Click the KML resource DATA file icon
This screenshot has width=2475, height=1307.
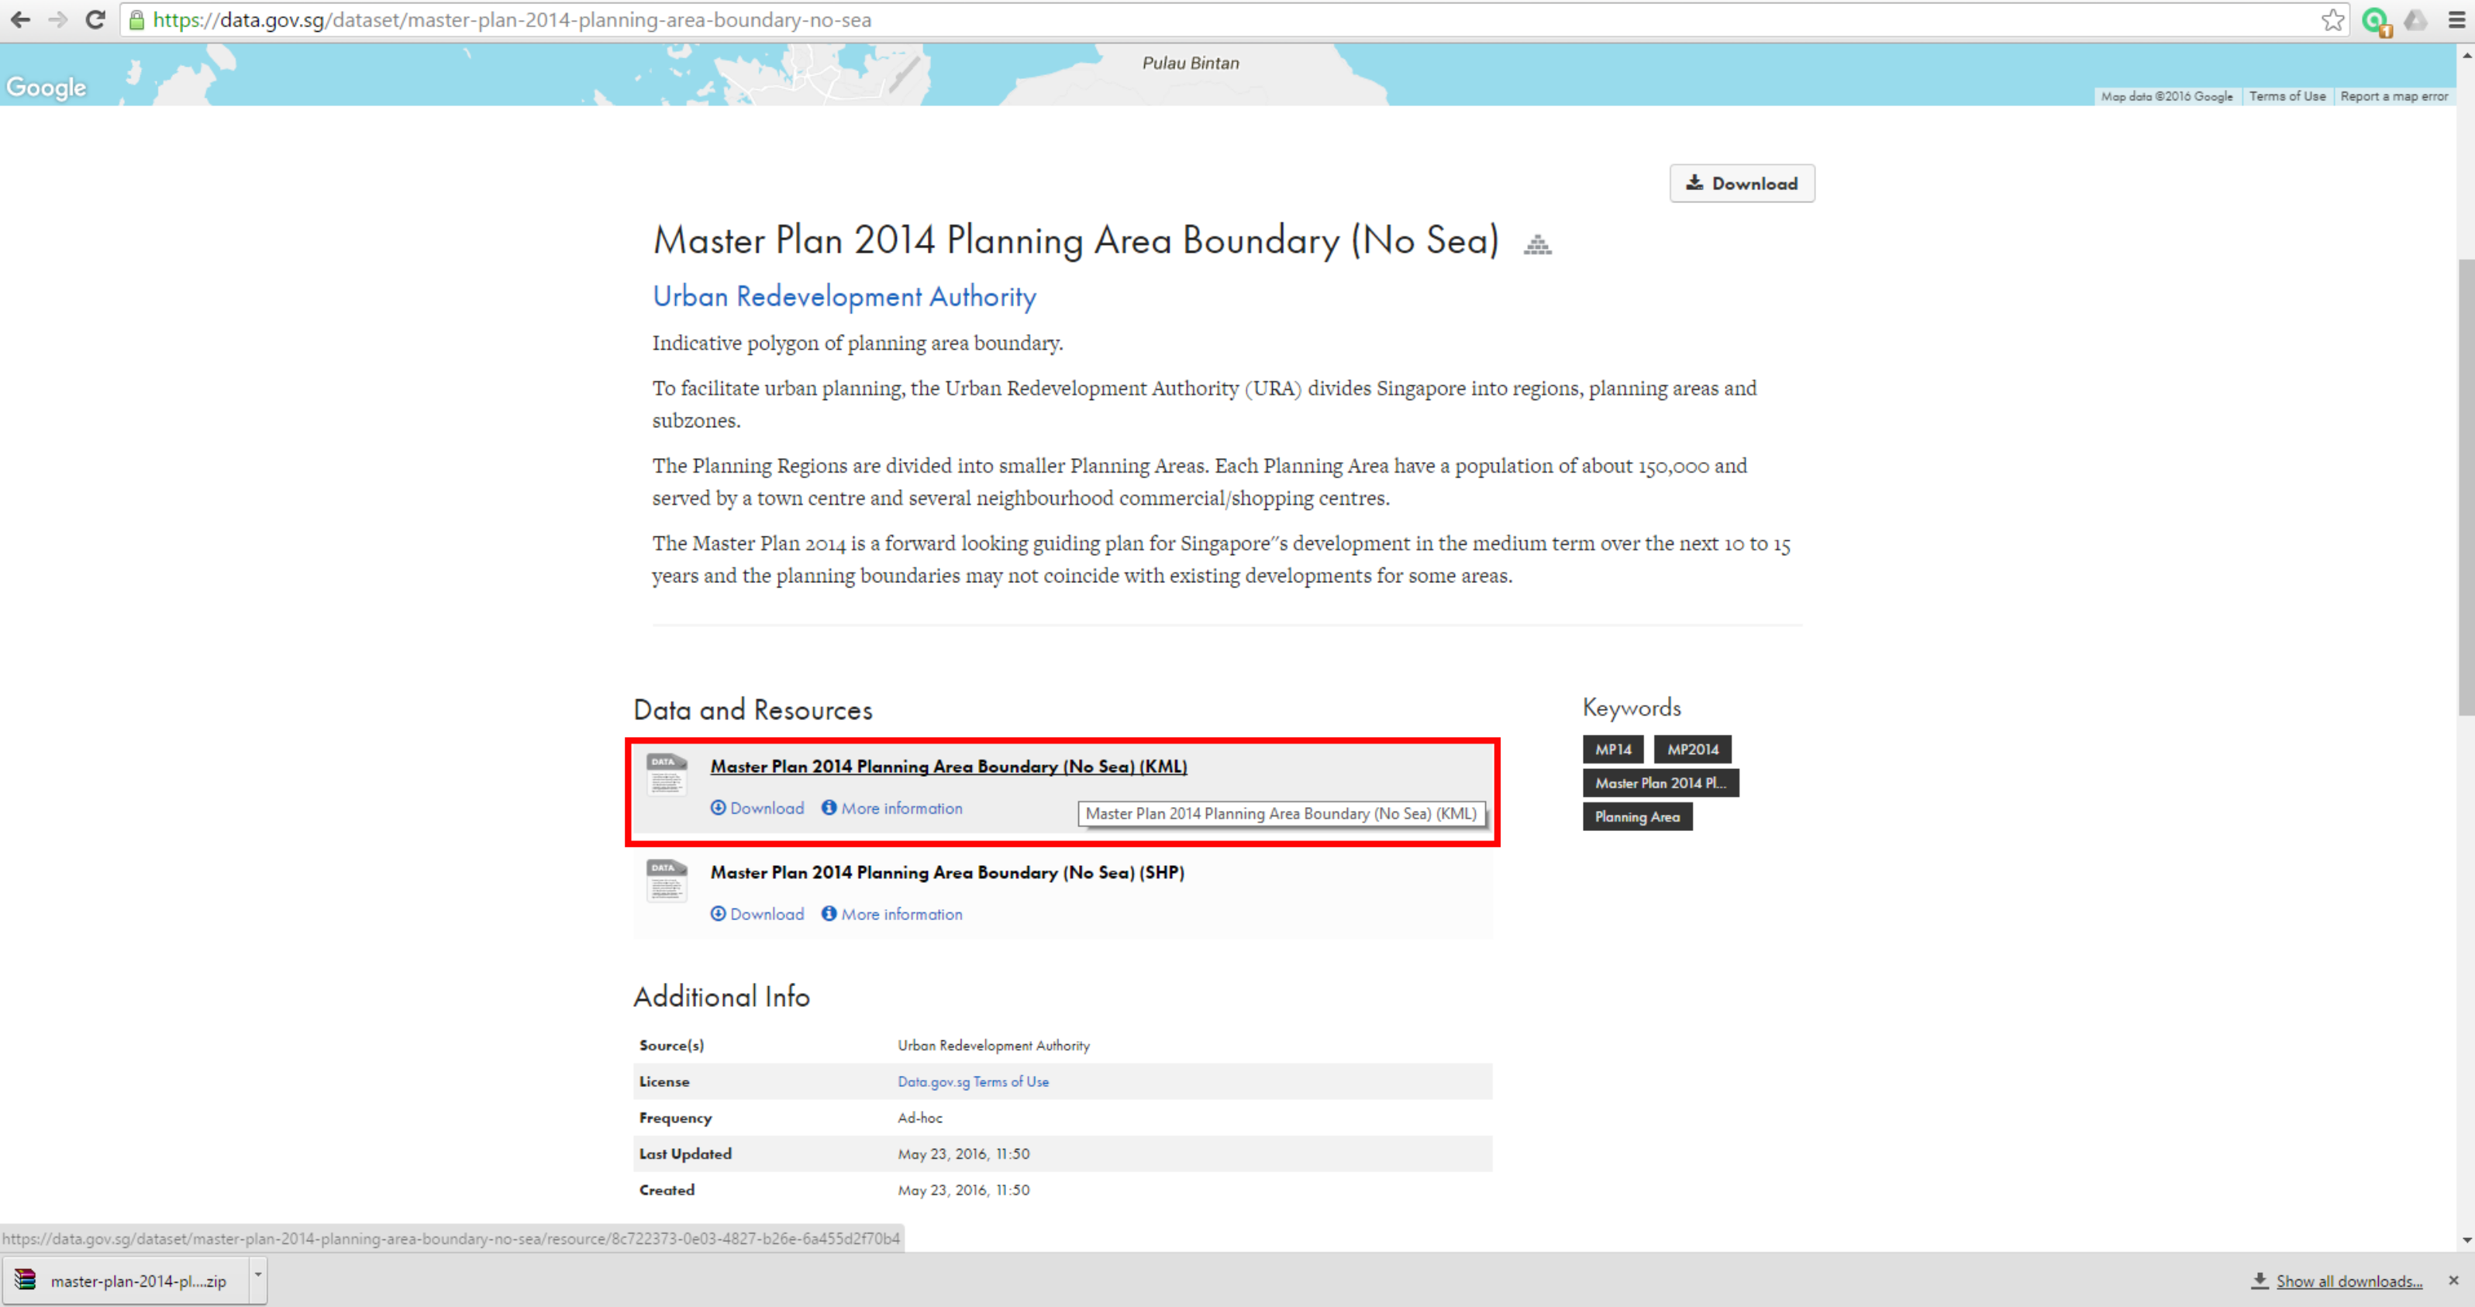point(666,774)
